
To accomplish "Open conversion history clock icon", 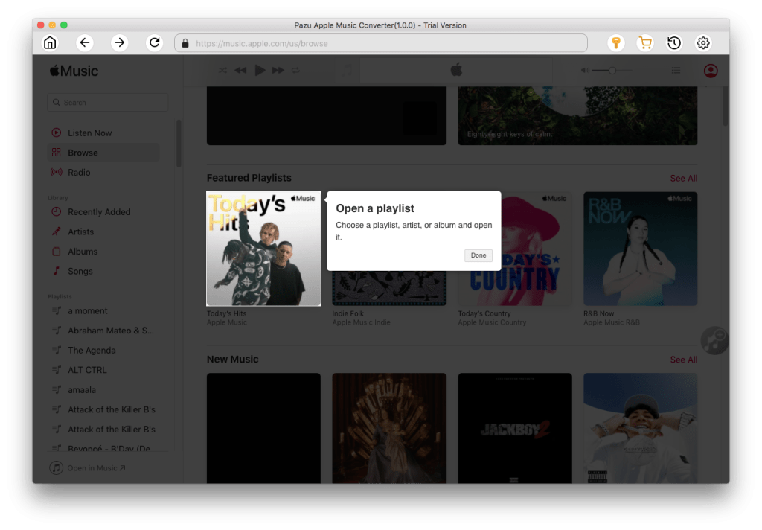I will tap(673, 42).
